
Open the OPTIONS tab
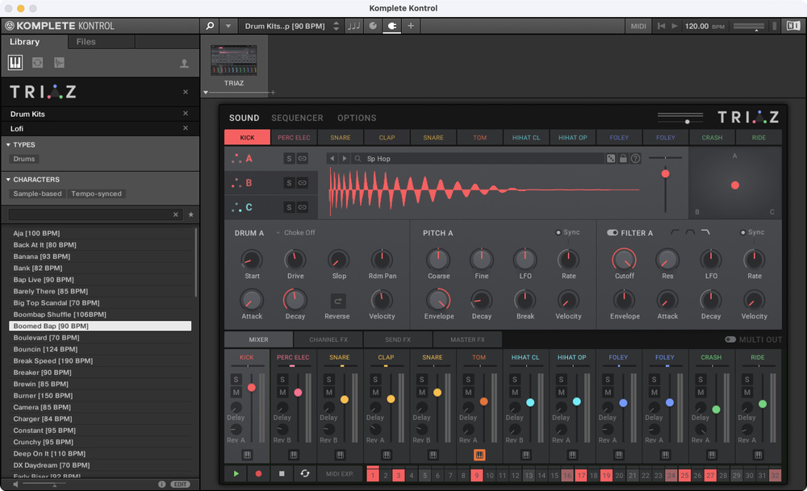(x=357, y=118)
